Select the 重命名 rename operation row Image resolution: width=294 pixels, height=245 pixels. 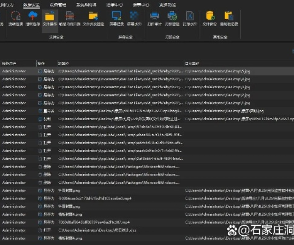(x=147, y=111)
